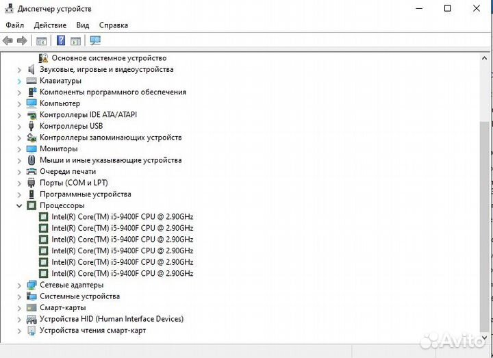This screenshot has height=358, width=493.
Task: Click the USB plug icon beside Контроллеры USB
Action: (x=31, y=126)
